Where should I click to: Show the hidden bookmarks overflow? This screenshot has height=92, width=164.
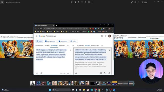(x=112, y=32)
